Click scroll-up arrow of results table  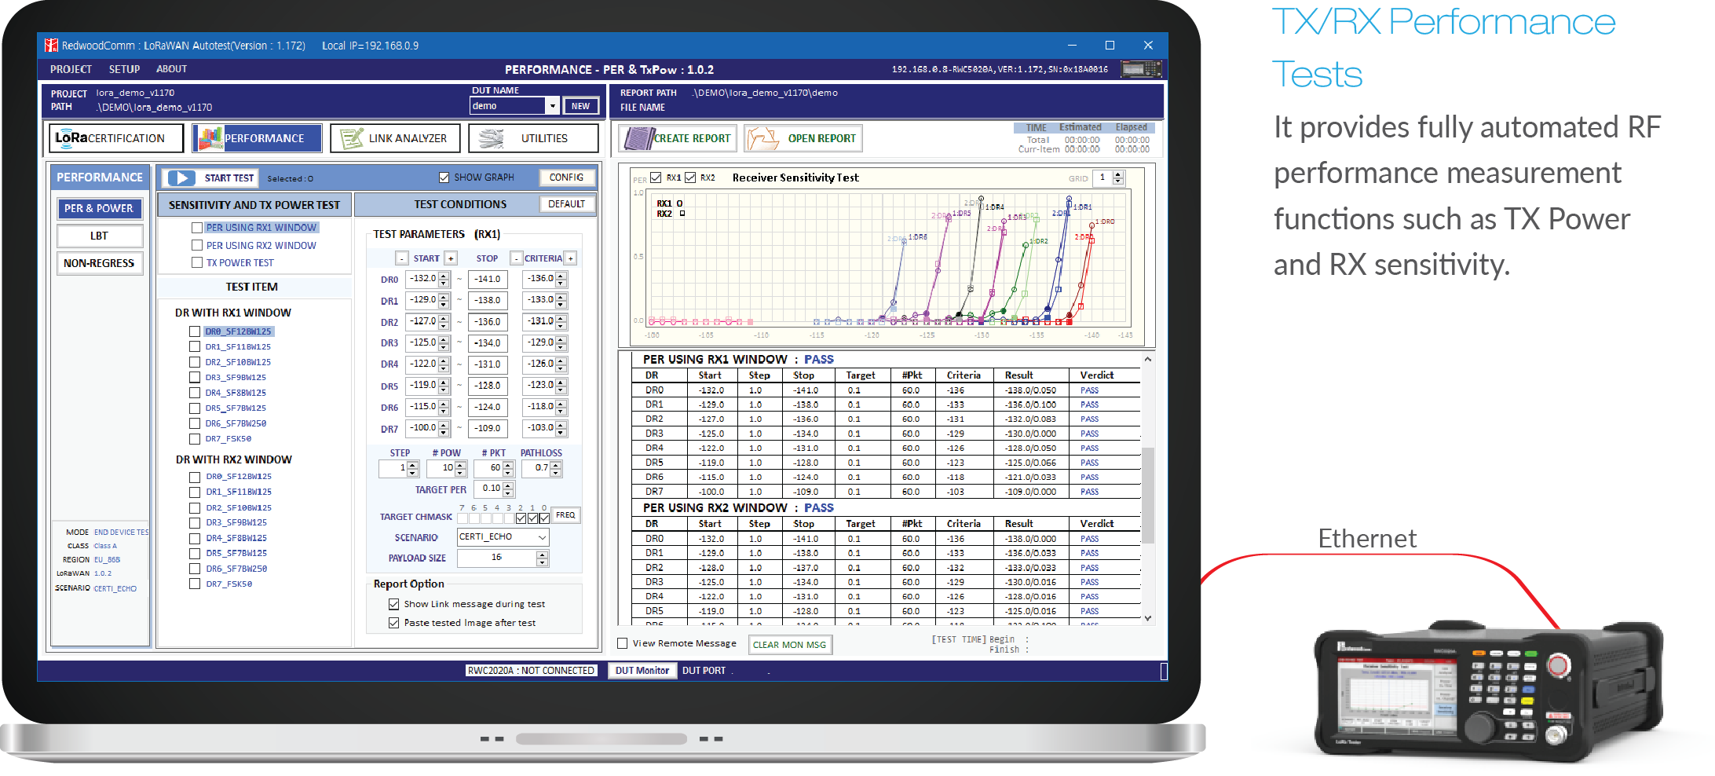(1148, 360)
